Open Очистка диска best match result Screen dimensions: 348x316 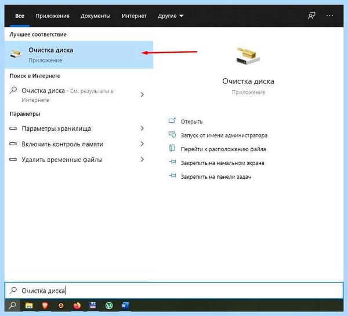pos(79,55)
